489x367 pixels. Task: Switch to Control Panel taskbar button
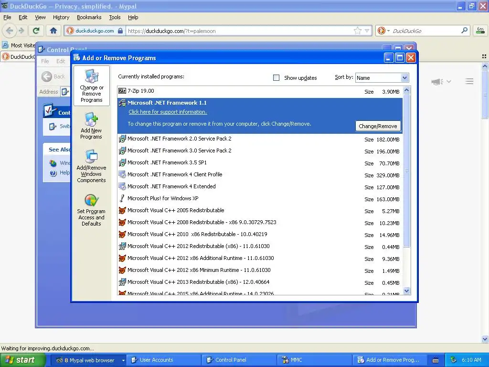point(240,360)
